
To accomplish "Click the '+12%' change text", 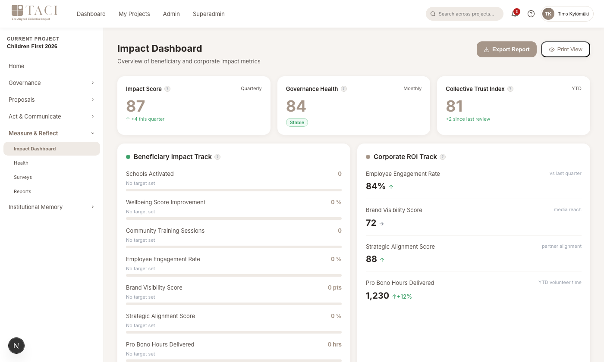I will click(404, 296).
